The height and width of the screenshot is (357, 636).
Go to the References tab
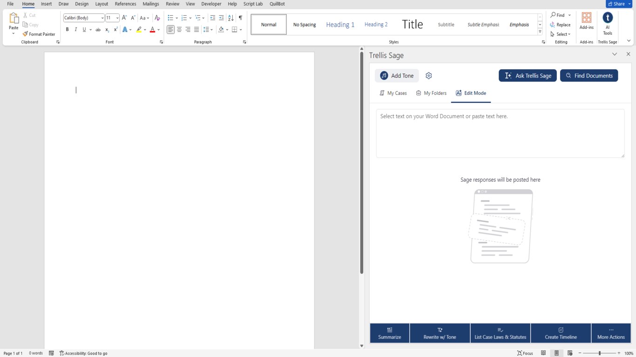[125, 4]
